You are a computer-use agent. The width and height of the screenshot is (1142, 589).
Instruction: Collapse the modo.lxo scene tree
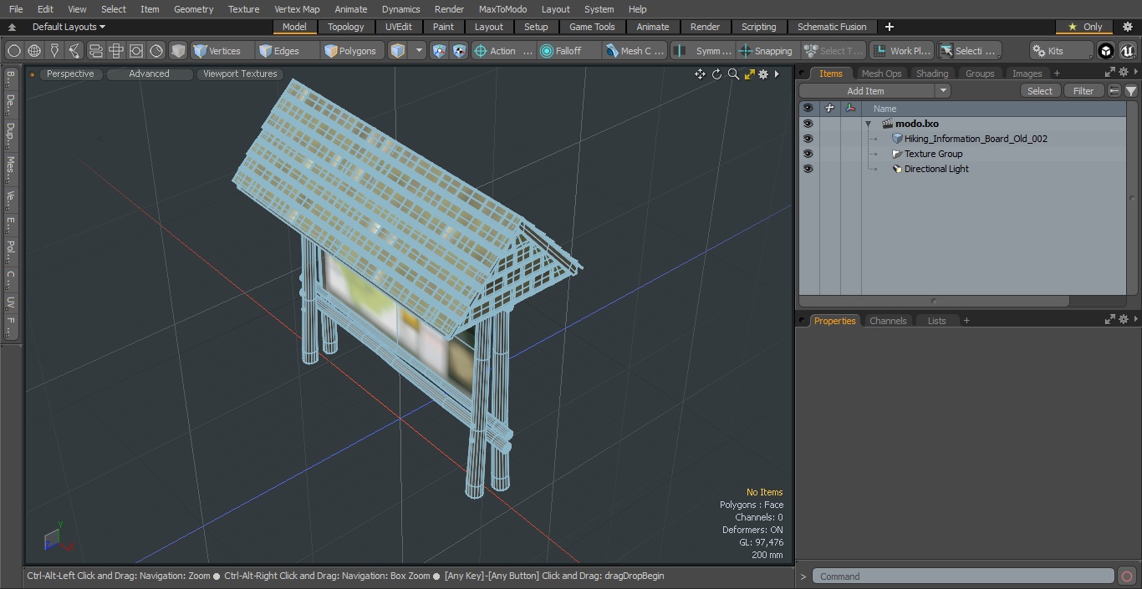[868, 124]
